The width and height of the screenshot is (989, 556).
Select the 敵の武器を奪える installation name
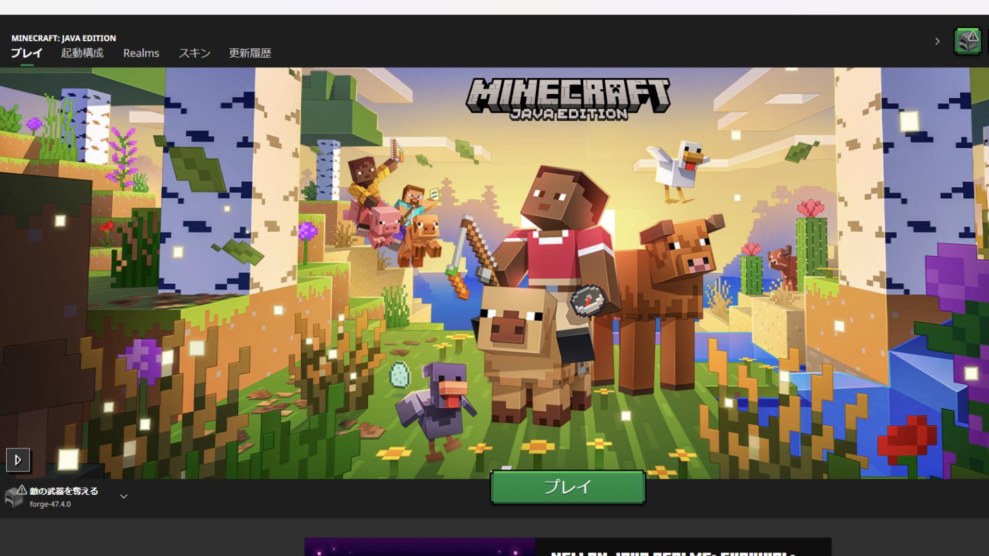[64, 491]
